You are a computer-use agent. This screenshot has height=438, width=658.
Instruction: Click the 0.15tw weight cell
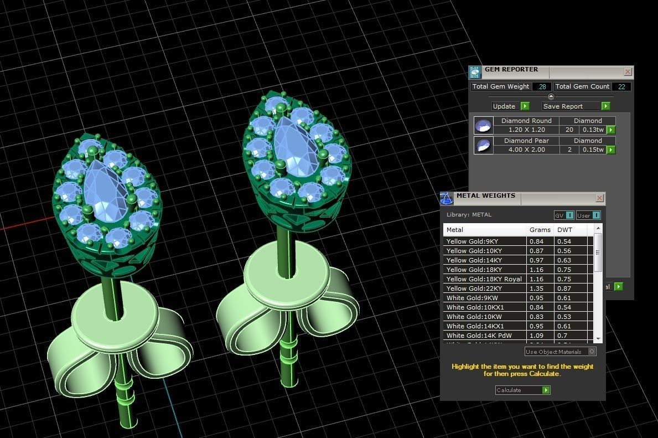(593, 150)
